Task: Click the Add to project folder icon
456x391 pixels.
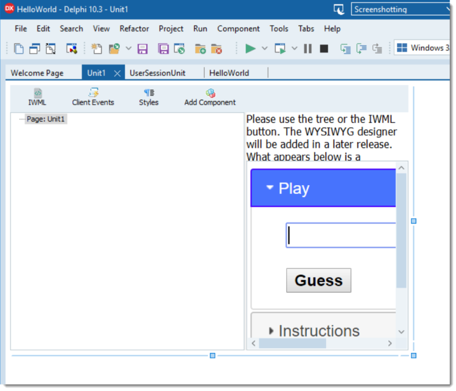Action: (201, 49)
